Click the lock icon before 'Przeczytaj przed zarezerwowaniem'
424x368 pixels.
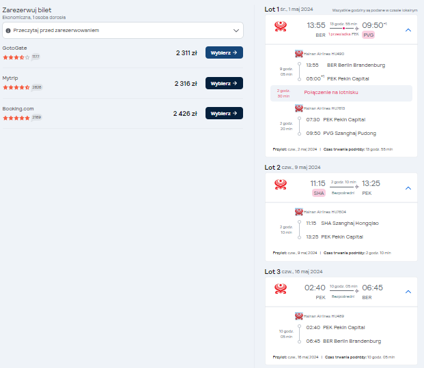(x=8, y=31)
